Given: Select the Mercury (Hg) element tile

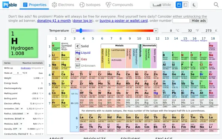Looking at the screenshot, I should click(157, 94).
